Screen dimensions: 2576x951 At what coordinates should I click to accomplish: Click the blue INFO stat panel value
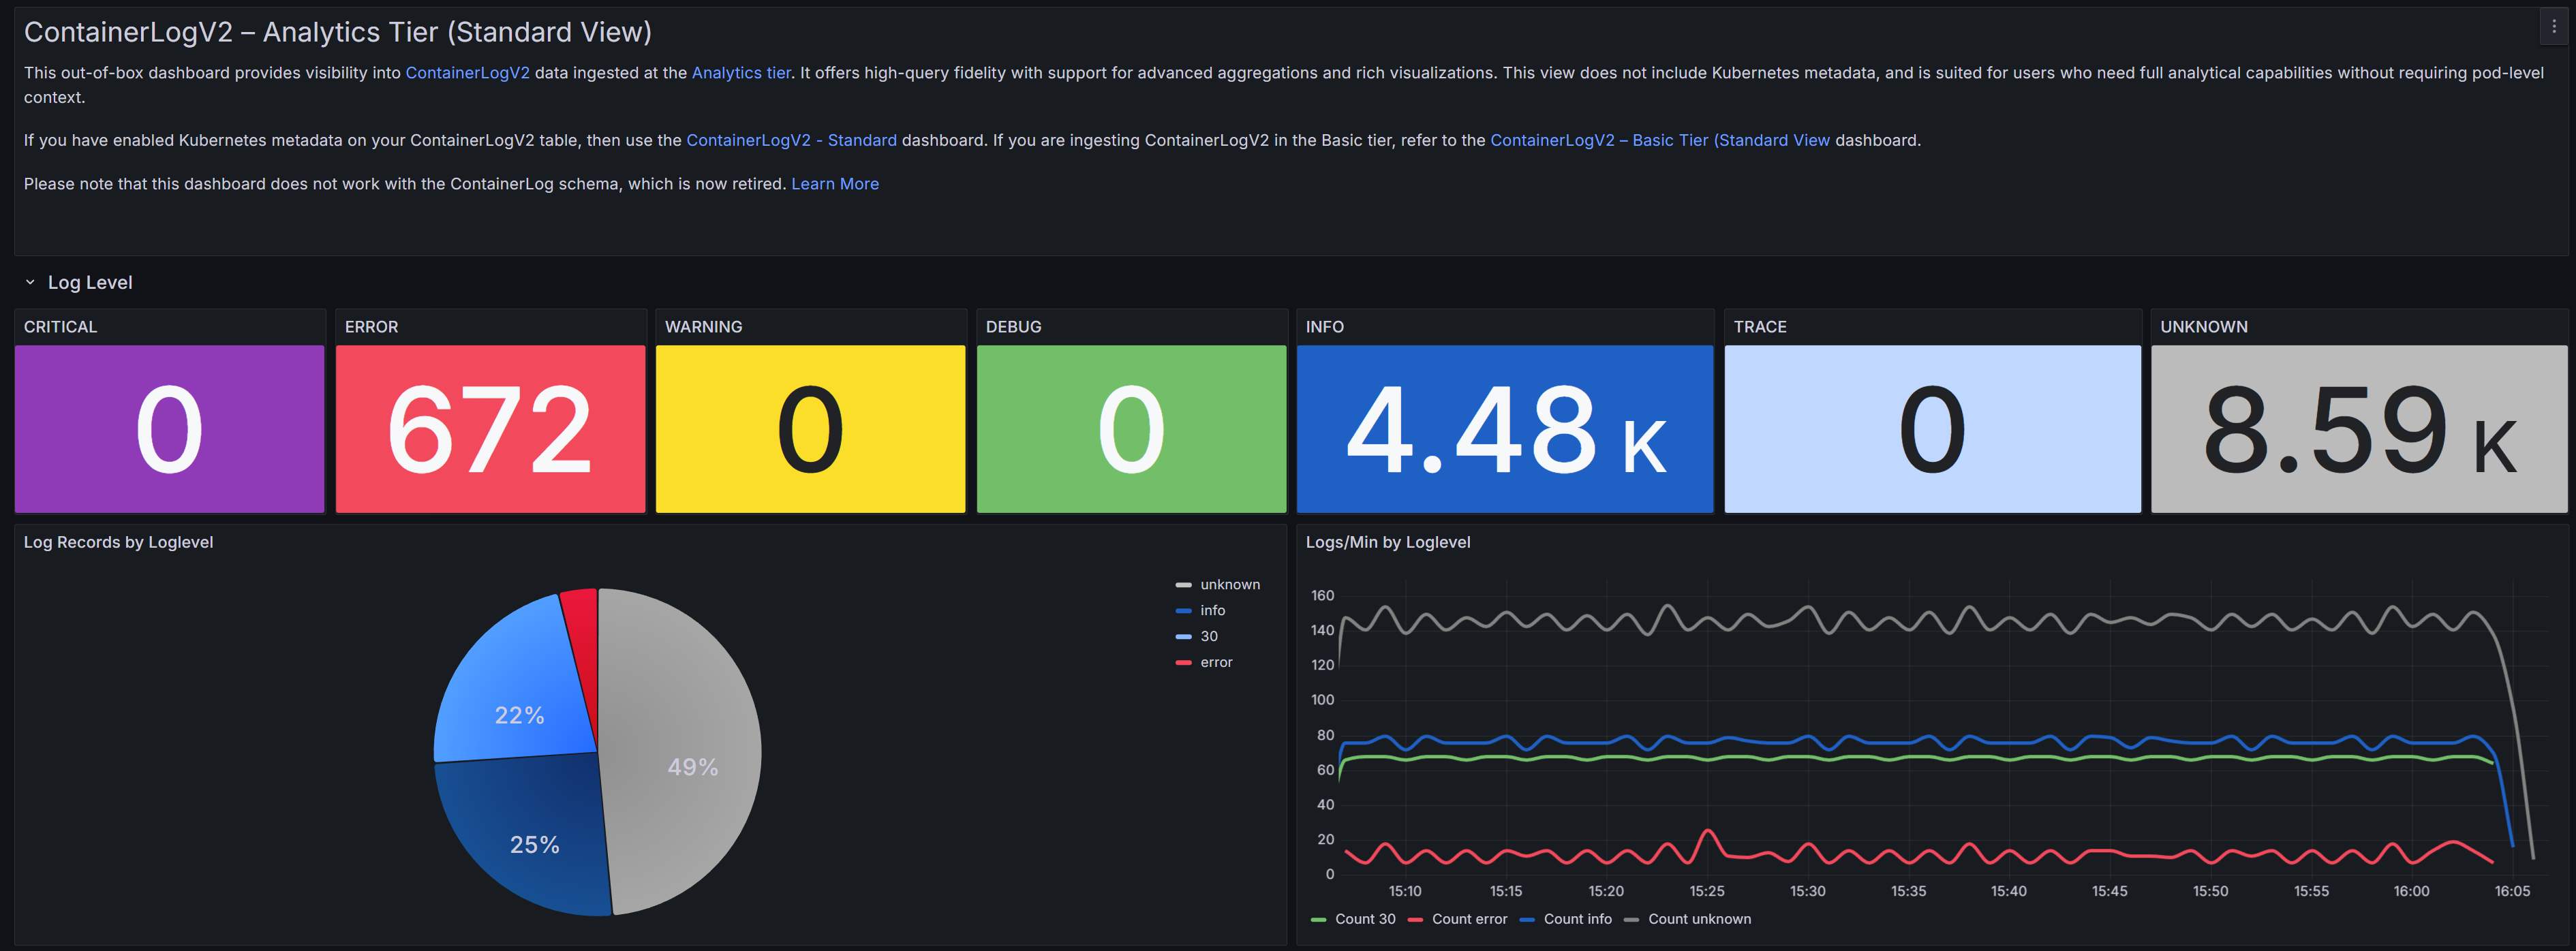(1504, 430)
